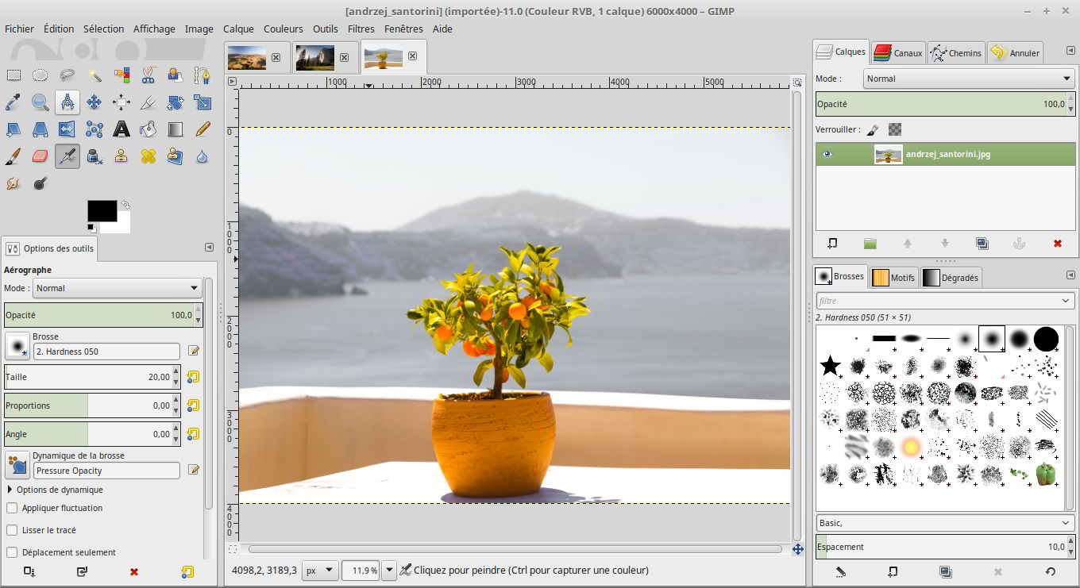Select the Rotate tool
1080x588 pixels.
(175, 102)
